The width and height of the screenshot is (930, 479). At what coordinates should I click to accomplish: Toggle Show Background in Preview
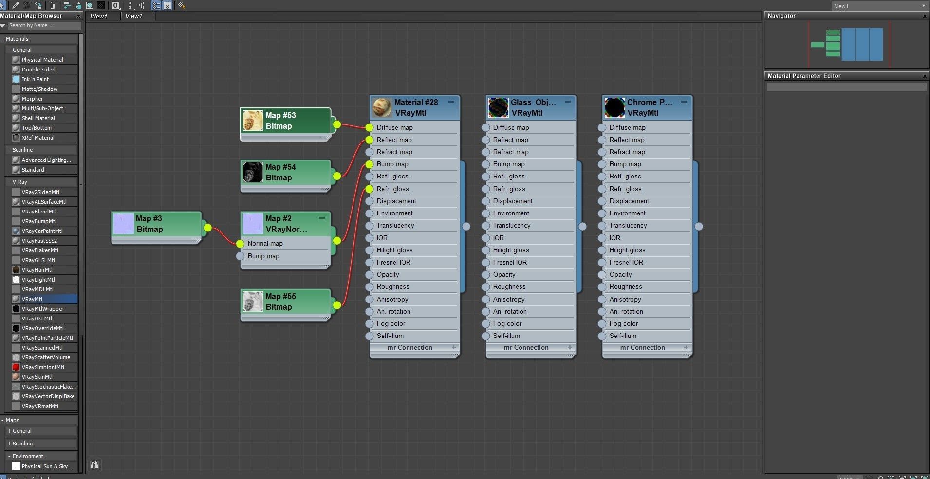[x=101, y=5]
